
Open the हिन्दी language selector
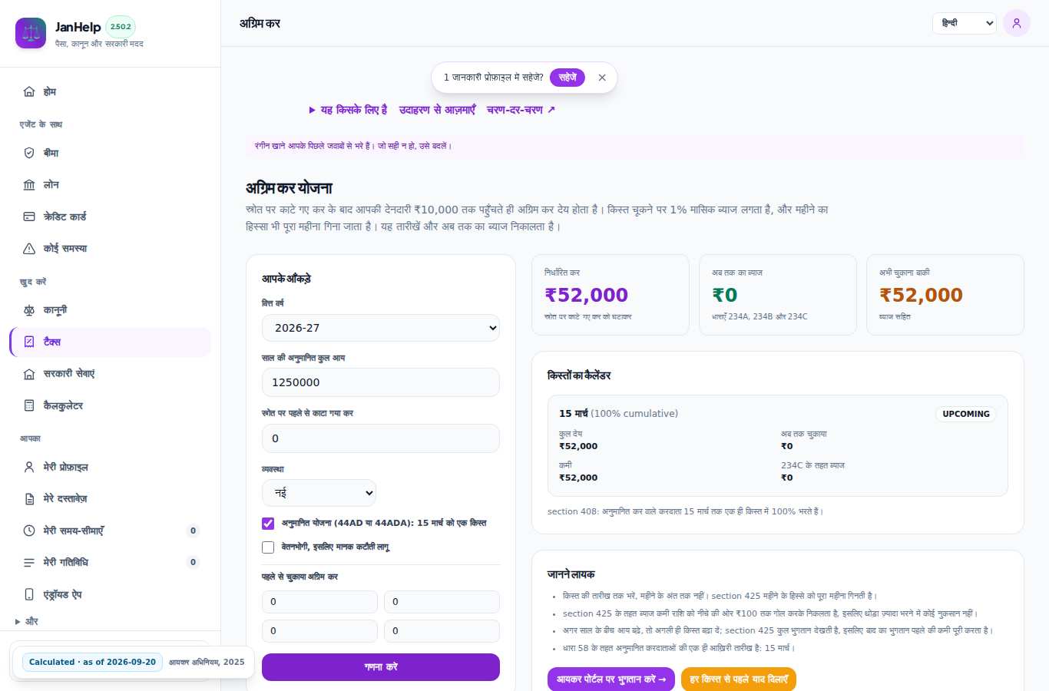coord(965,23)
